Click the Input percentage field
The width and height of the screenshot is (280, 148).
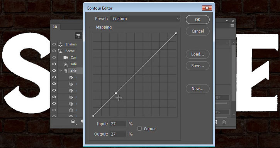(118, 124)
